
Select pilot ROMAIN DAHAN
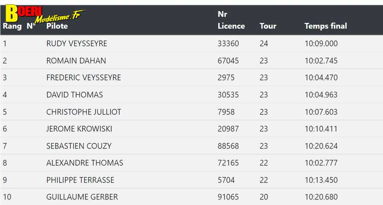click(x=76, y=60)
